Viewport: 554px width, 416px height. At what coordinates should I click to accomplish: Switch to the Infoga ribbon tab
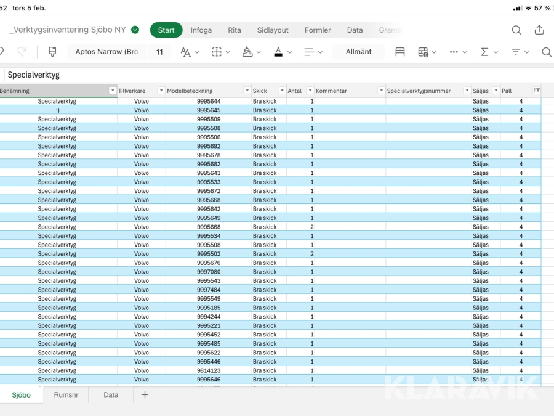(201, 30)
